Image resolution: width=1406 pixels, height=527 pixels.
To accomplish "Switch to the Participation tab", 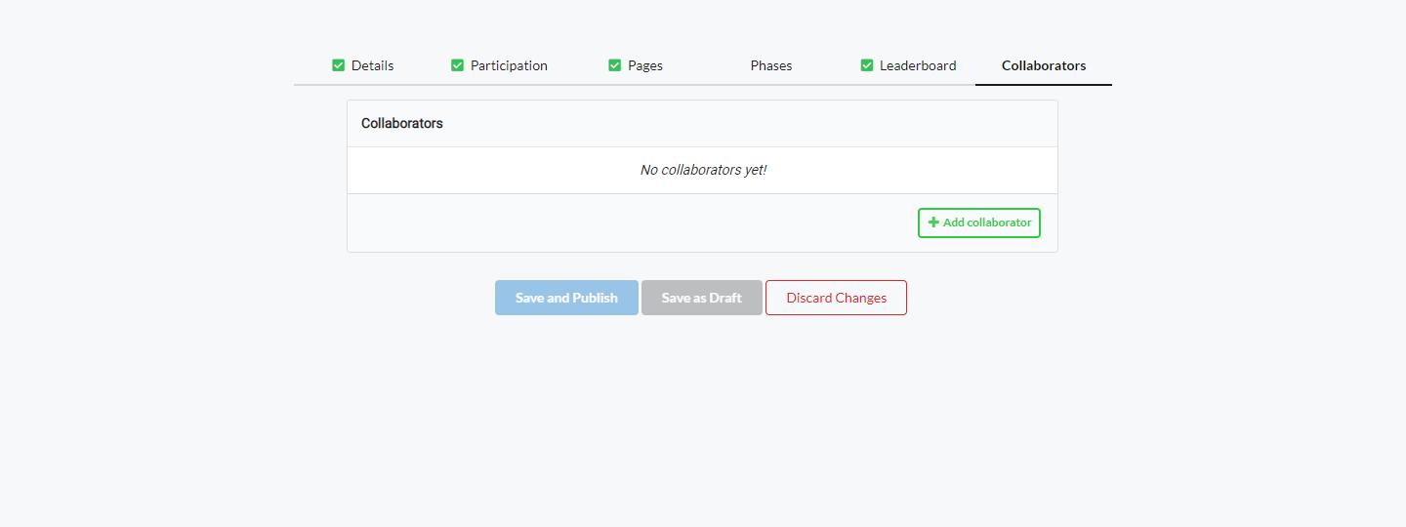I will 509,65.
